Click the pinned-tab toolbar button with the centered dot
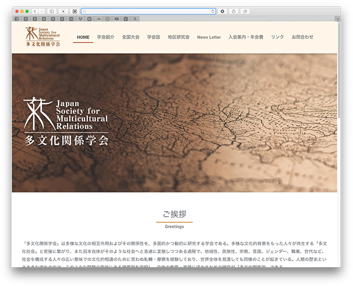Viewport: 353px width, 286px height. point(63,11)
